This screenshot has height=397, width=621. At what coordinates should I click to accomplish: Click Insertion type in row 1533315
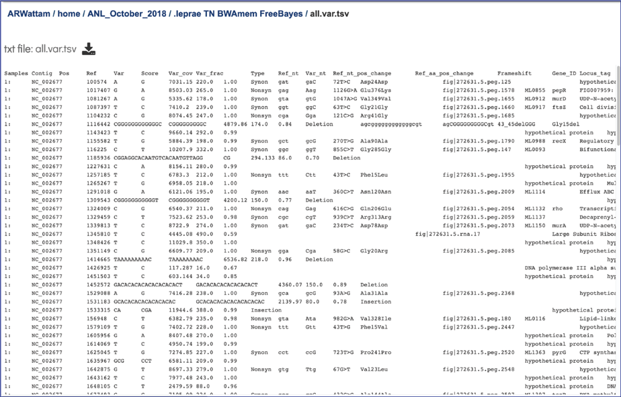266,310
